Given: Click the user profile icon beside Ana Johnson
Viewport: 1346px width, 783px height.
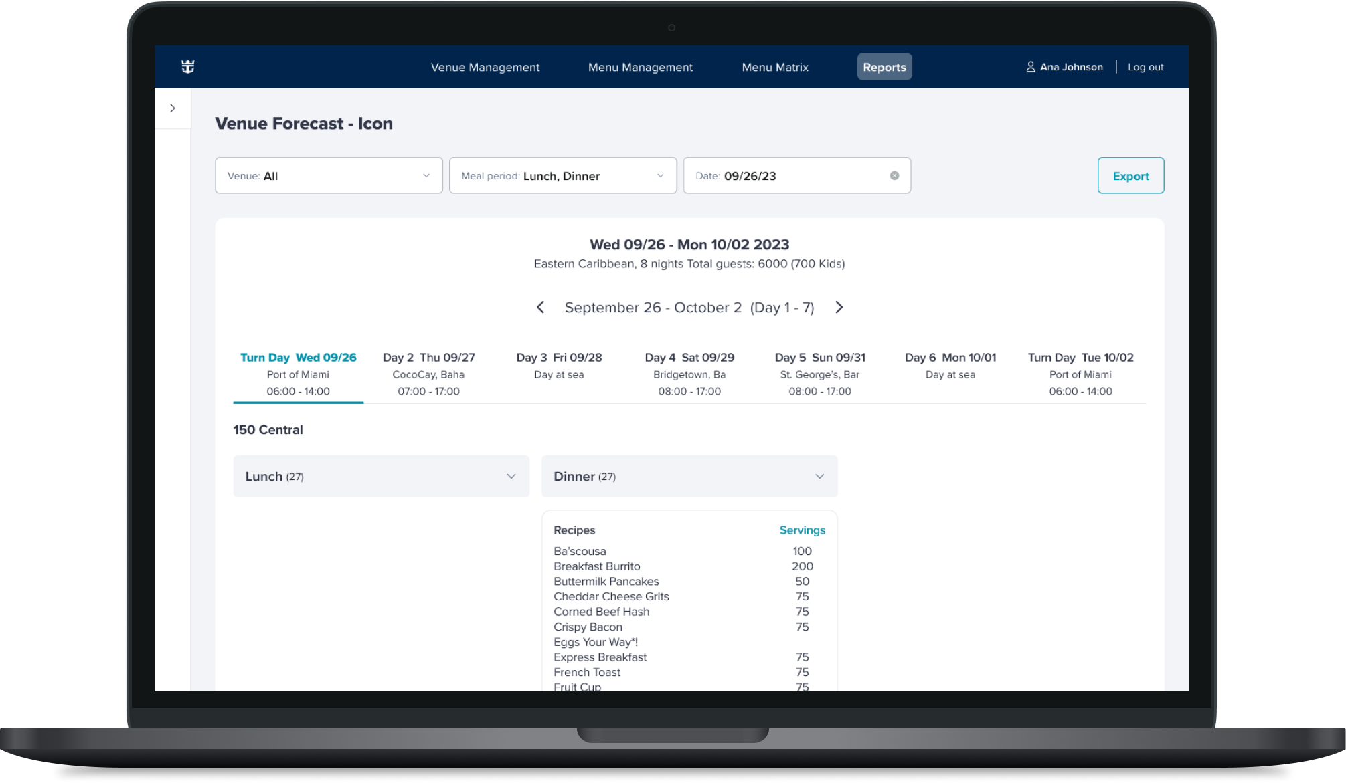Looking at the screenshot, I should point(1030,67).
